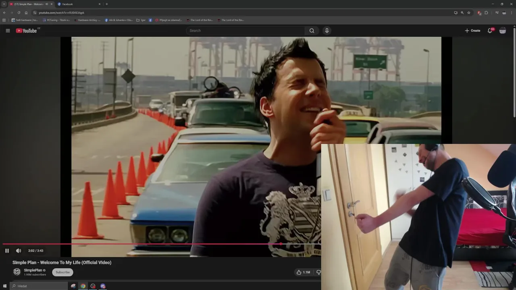Open the browser home page button
Viewport: 516px width, 290px height.
(26, 12)
